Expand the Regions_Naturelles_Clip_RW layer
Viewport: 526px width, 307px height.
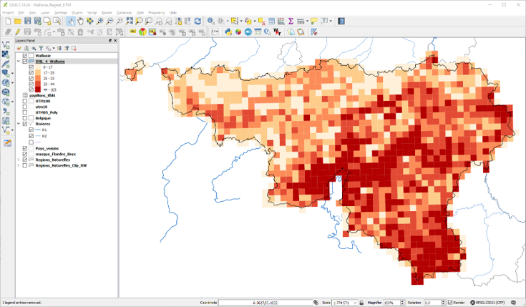pyautogui.click(x=19, y=165)
